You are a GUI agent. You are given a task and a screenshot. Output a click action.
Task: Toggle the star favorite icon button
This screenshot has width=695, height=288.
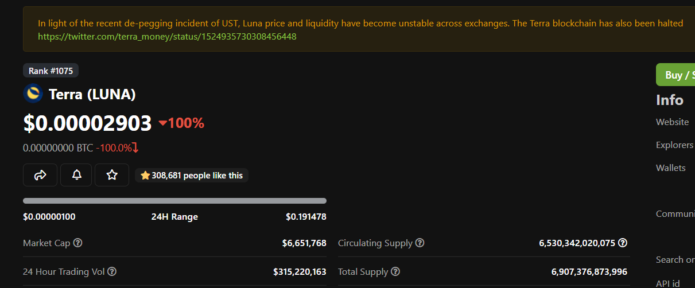coord(112,175)
